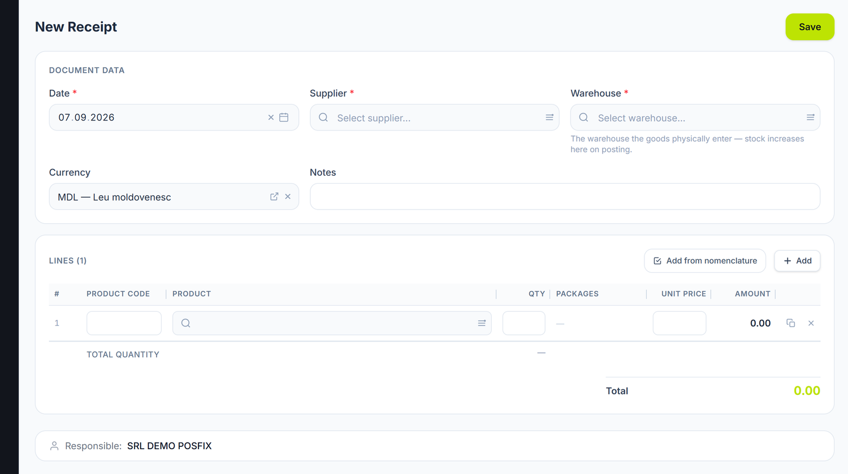Focus the Select supplier search field
Viewport: 848px width, 474px height.
coord(434,118)
